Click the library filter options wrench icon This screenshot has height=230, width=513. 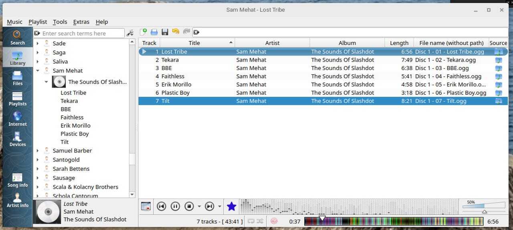click(x=130, y=33)
